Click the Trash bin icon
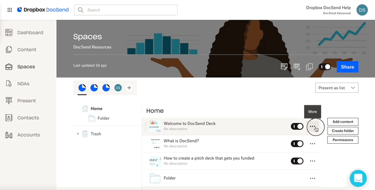Screen dimensions: 375x190 85,134
